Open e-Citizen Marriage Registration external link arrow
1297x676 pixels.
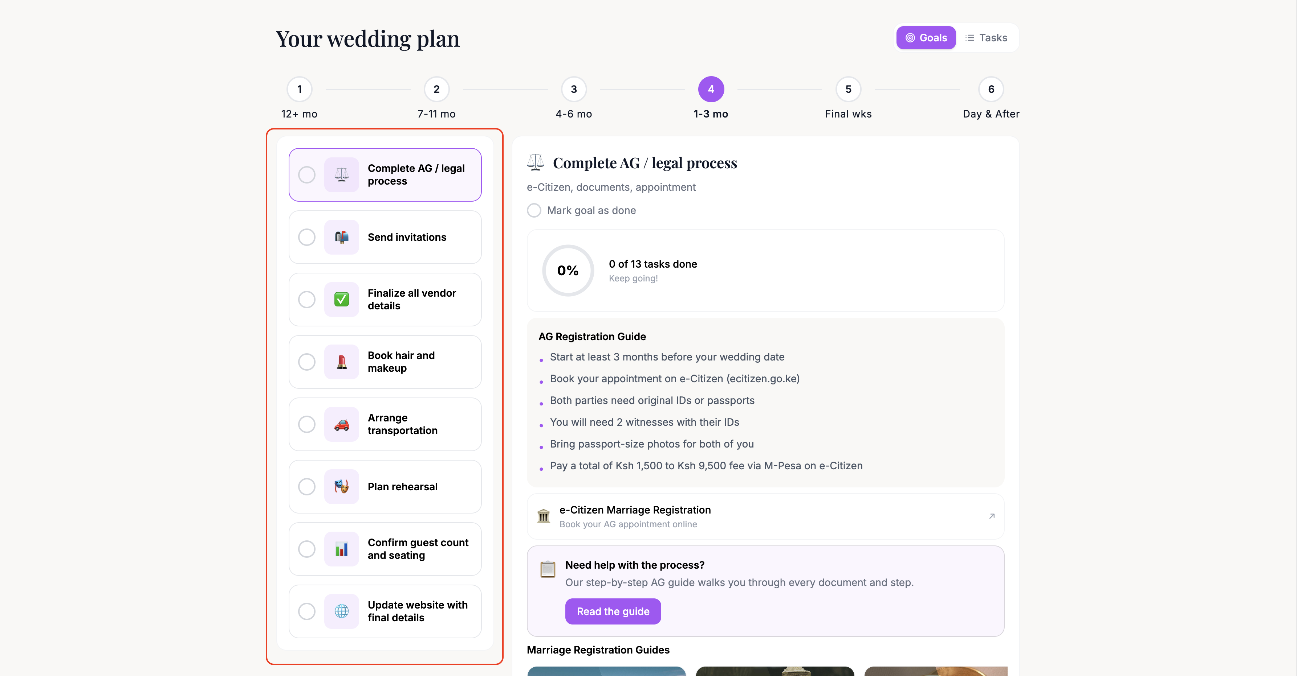tap(991, 516)
